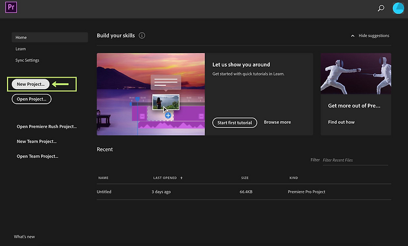Screen dimensions: 408x246
Task: Click the Premiere Pro Project kind cell
Action: pos(306,192)
